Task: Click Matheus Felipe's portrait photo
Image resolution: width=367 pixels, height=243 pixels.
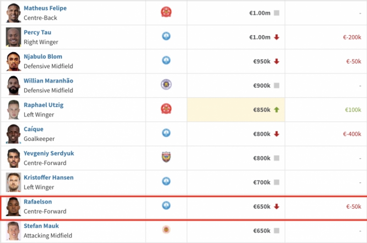Action: tap(13, 13)
